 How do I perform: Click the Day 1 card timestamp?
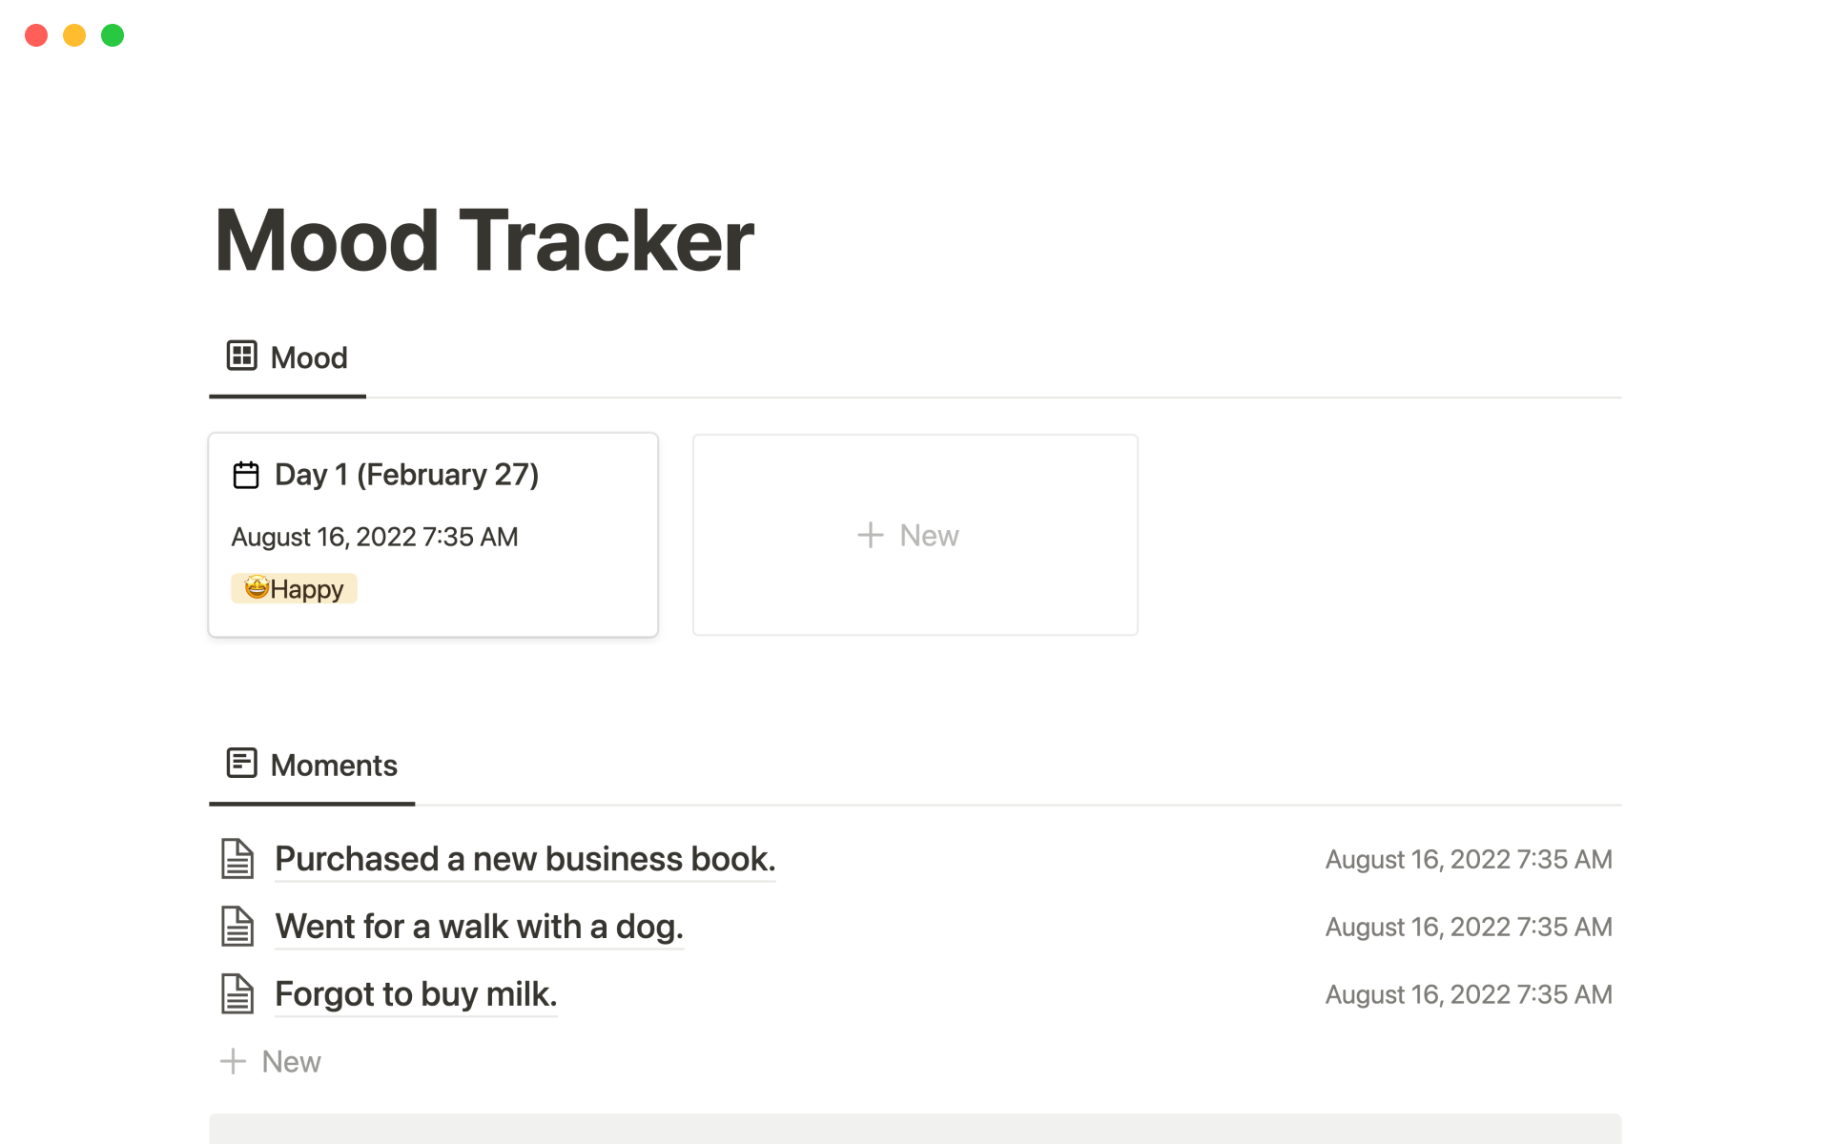[x=374, y=537]
